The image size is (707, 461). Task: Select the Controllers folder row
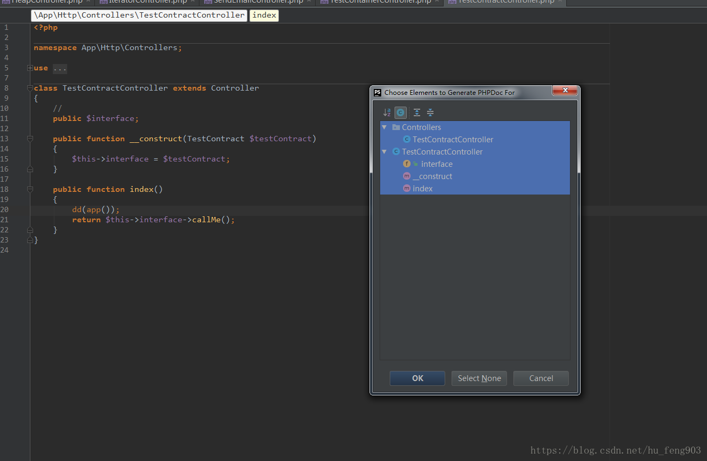(475, 127)
